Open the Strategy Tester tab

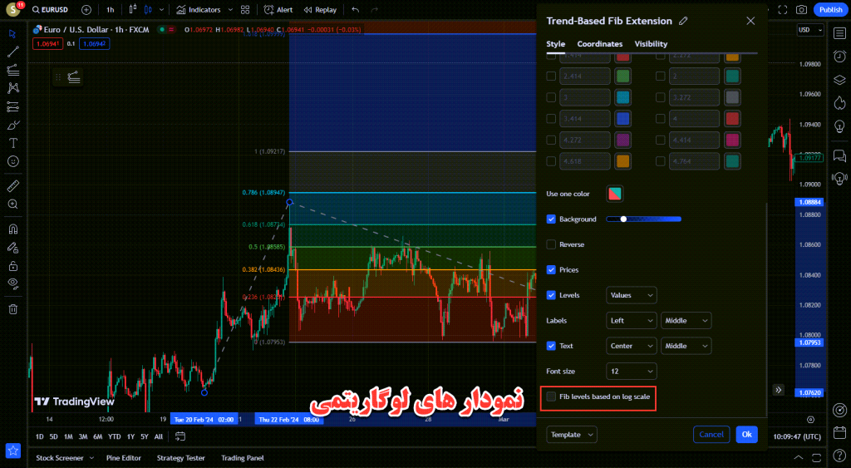(180, 458)
